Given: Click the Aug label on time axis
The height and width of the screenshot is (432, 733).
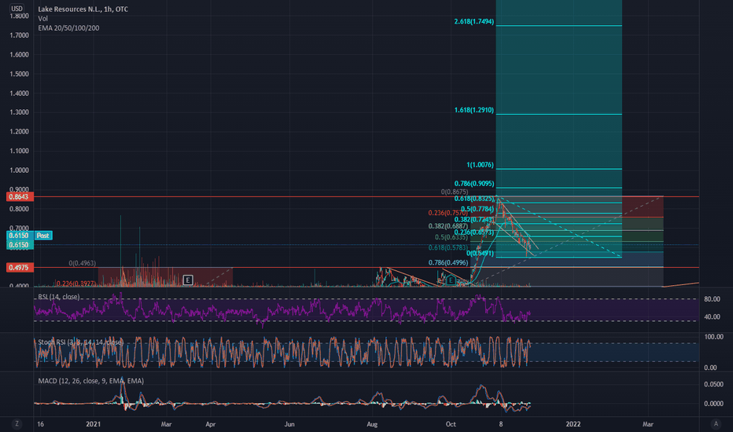Looking at the screenshot, I should pyautogui.click(x=372, y=424).
